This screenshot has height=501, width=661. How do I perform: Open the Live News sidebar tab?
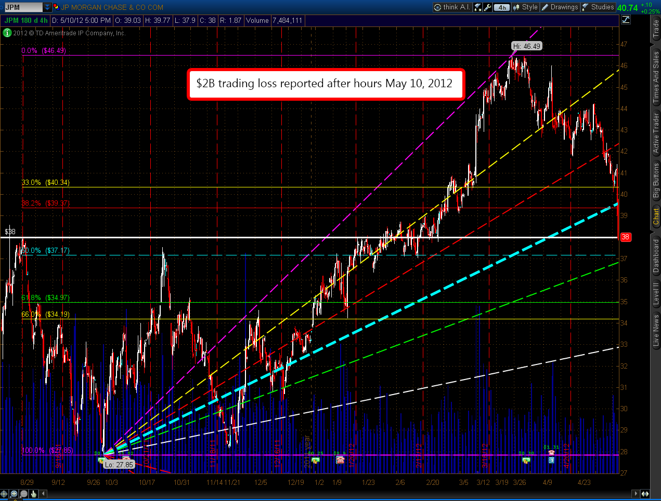[656, 331]
